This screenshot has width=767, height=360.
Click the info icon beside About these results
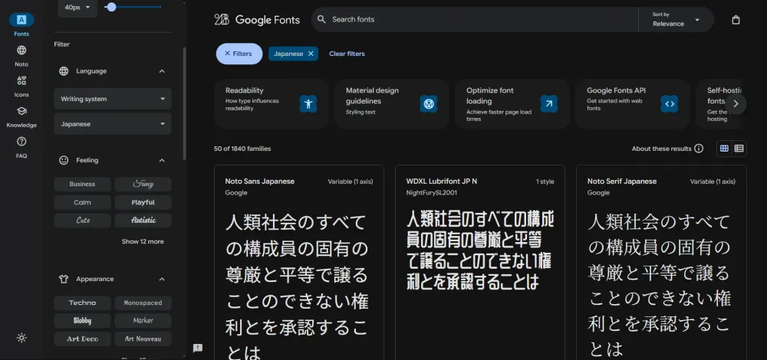tap(699, 149)
